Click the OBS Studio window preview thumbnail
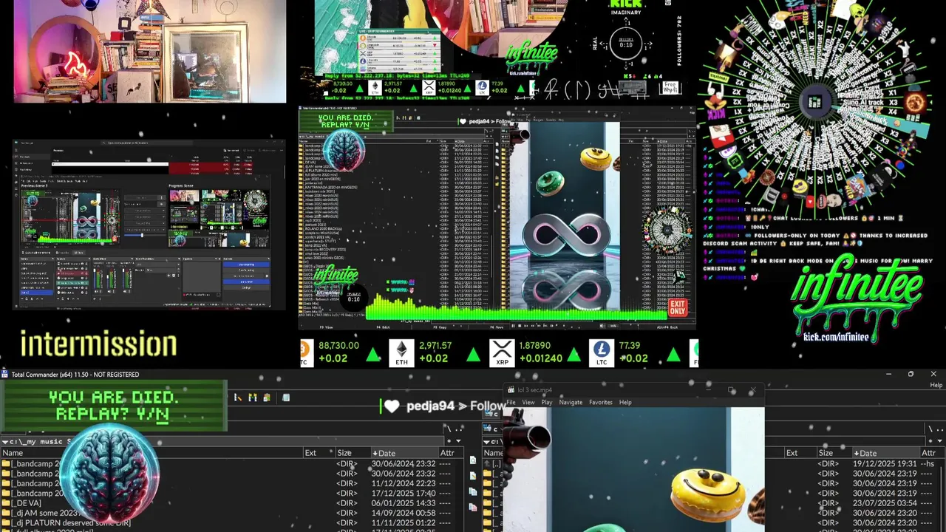946x532 pixels. click(x=149, y=224)
